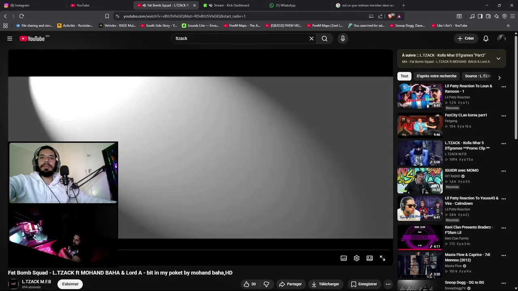The width and height of the screenshot is (518, 291).
Task: Open Brave Rewards triangle icon
Action: 399,16
